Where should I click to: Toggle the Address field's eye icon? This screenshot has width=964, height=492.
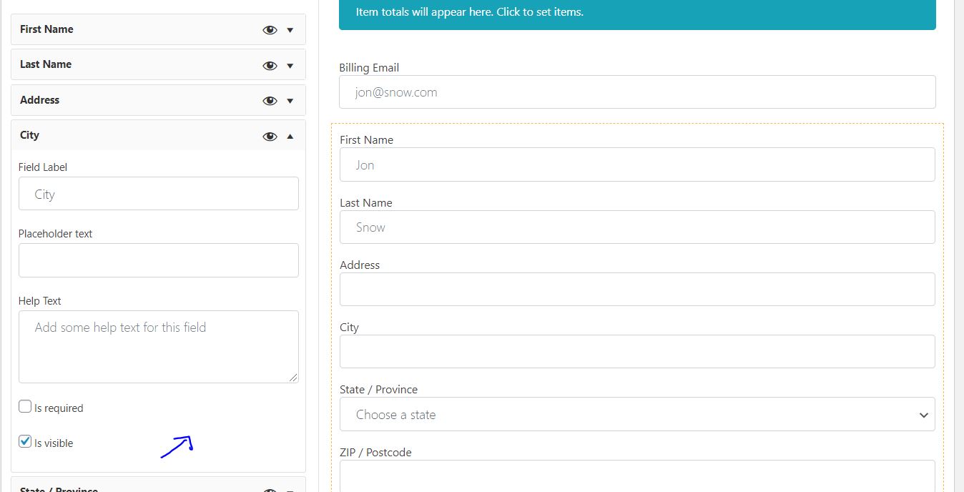tap(270, 100)
